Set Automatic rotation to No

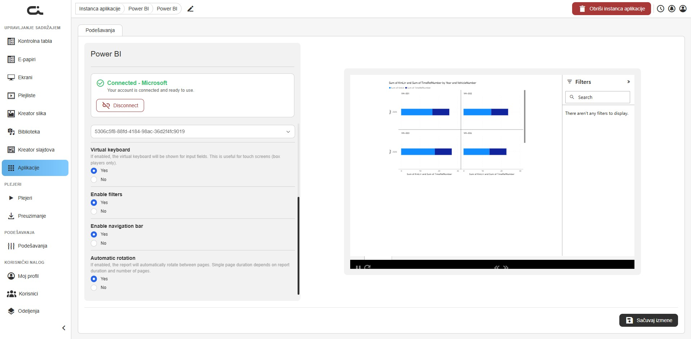point(94,288)
